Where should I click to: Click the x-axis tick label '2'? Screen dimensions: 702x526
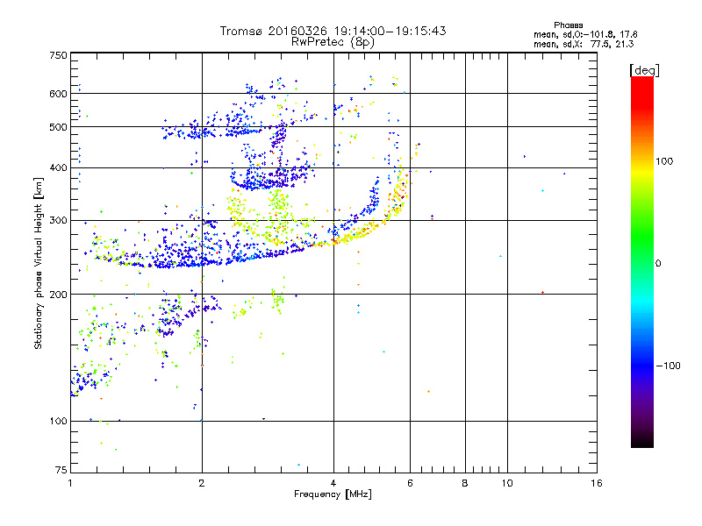tap(202, 483)
